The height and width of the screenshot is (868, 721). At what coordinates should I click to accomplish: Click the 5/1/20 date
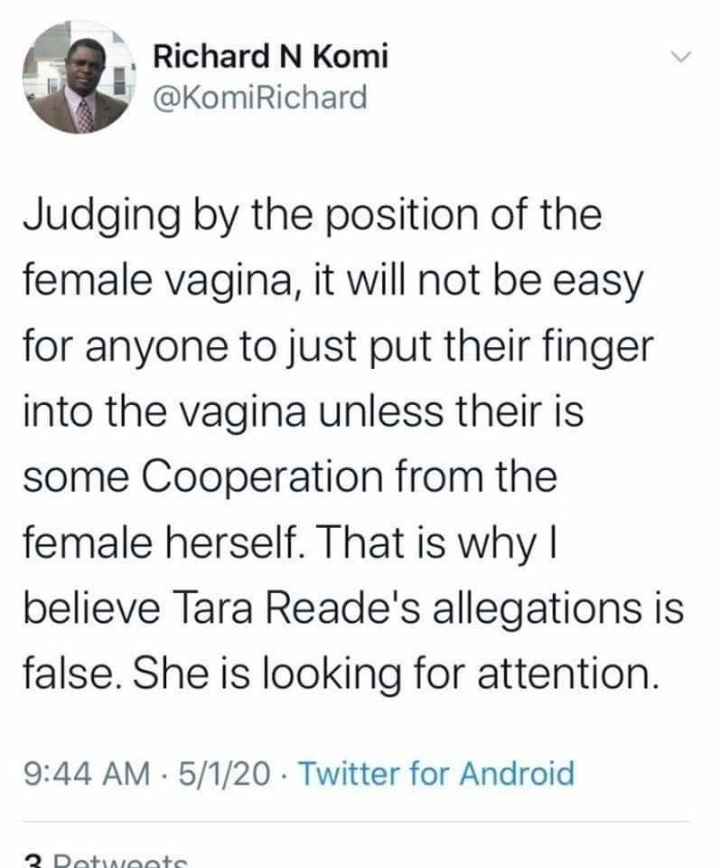(x=224, y=773)
